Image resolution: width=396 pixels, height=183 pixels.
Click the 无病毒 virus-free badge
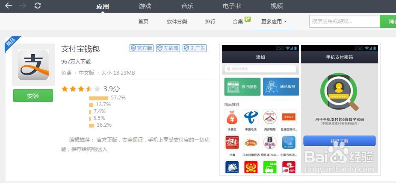pyautogui.click(x=168, y=48)
